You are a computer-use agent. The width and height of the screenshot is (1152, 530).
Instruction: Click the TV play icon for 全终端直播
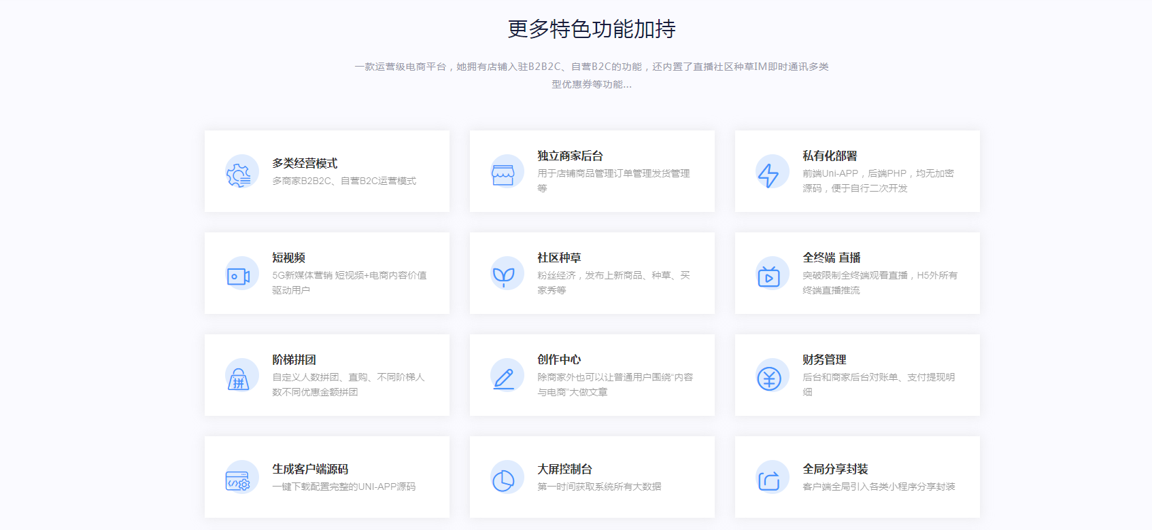point(768,276)
